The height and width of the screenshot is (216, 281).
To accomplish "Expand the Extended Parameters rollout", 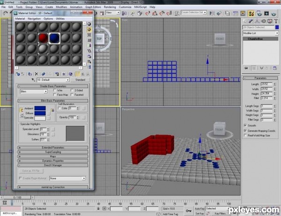I will [x=53, y=147].
